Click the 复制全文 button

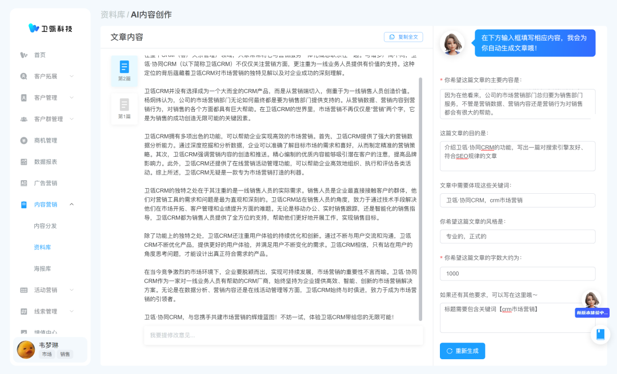pyautogui.click(x=403, y=37)
